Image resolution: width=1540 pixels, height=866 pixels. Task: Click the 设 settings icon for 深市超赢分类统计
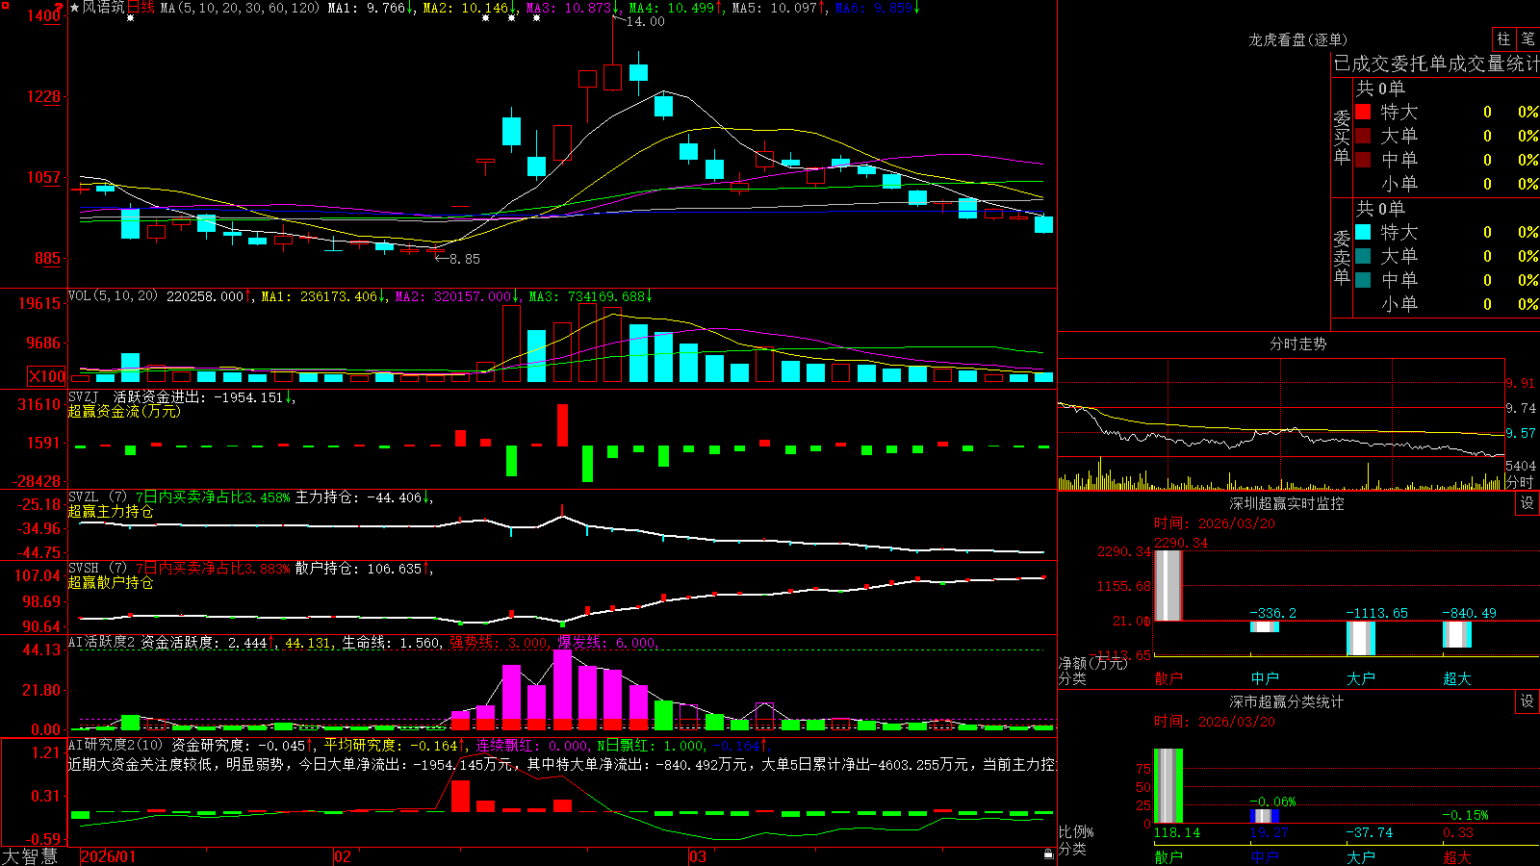1527,701
